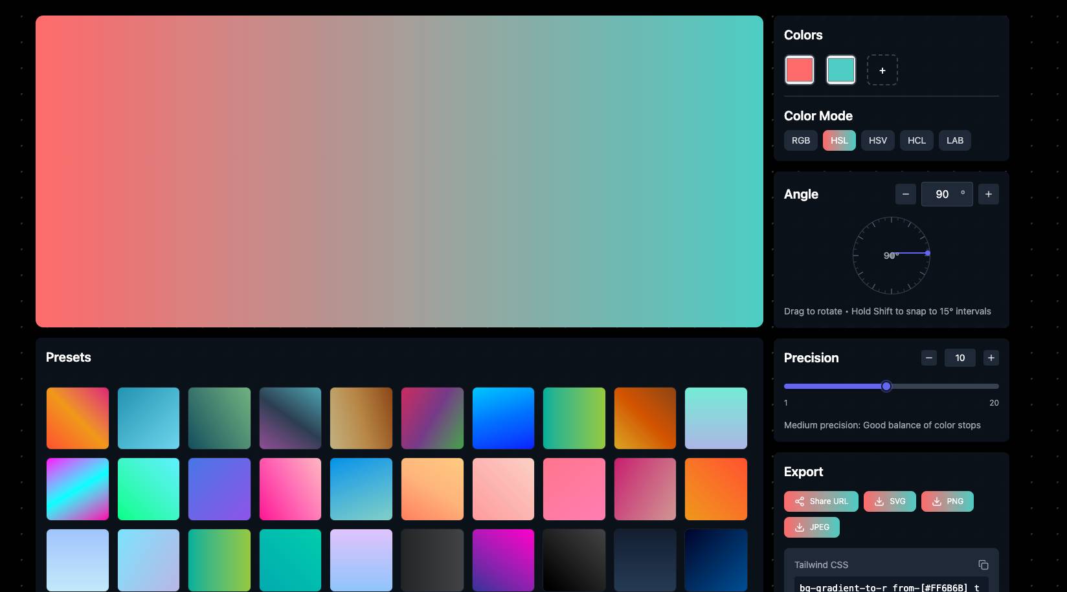1067x592 pixels.
Task: Increase the angle with plus button
Action: pyautogui.click(x=988, y=194)
